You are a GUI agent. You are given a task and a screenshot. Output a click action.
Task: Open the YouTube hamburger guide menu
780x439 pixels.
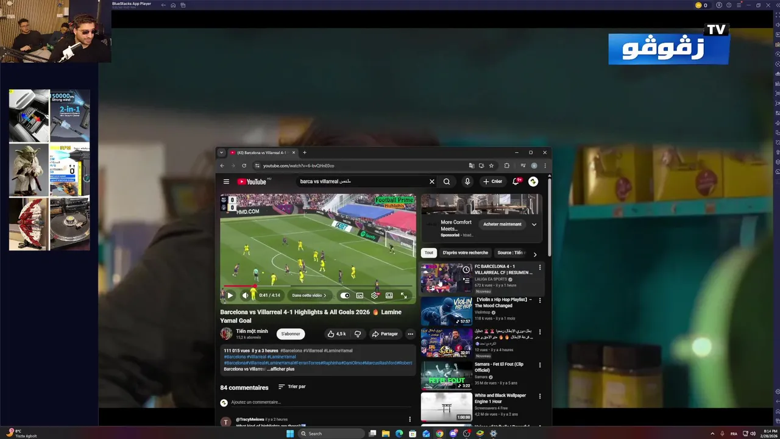pyautogui.click(x=226, y=182)
